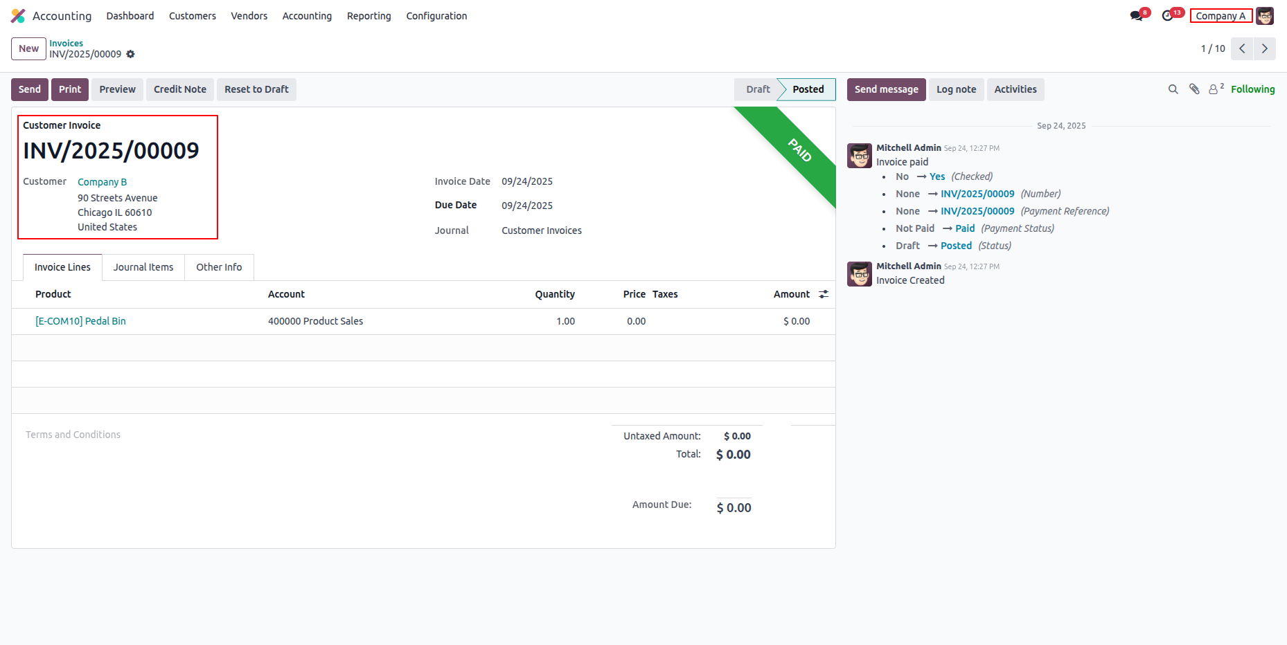The image size is (1287, 645).
Task: Open the activities clock icon
Action: tap(1169, 15)
